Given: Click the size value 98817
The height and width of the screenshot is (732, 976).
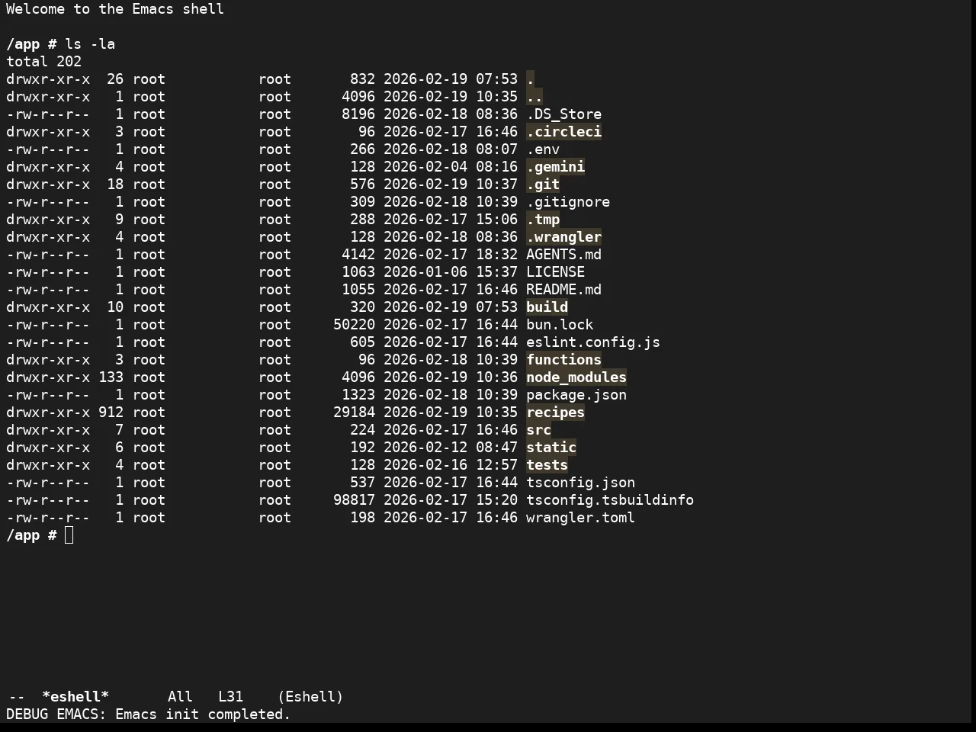Looking at the screenshot, I should (x=354, y=500).
